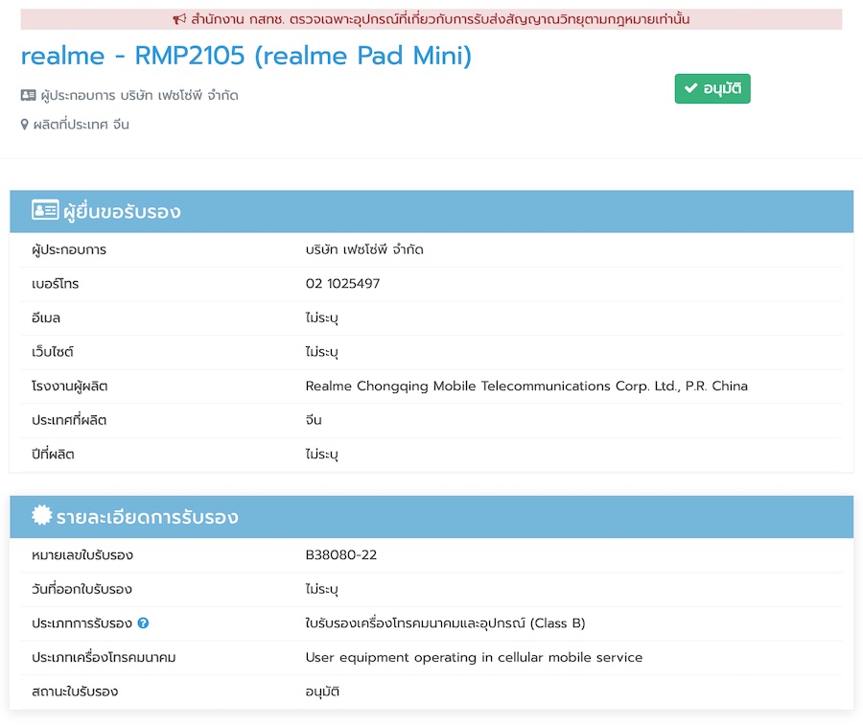Select the phone number 02 1025497
This screenshot has height=728, width=863.
(342, 284)
